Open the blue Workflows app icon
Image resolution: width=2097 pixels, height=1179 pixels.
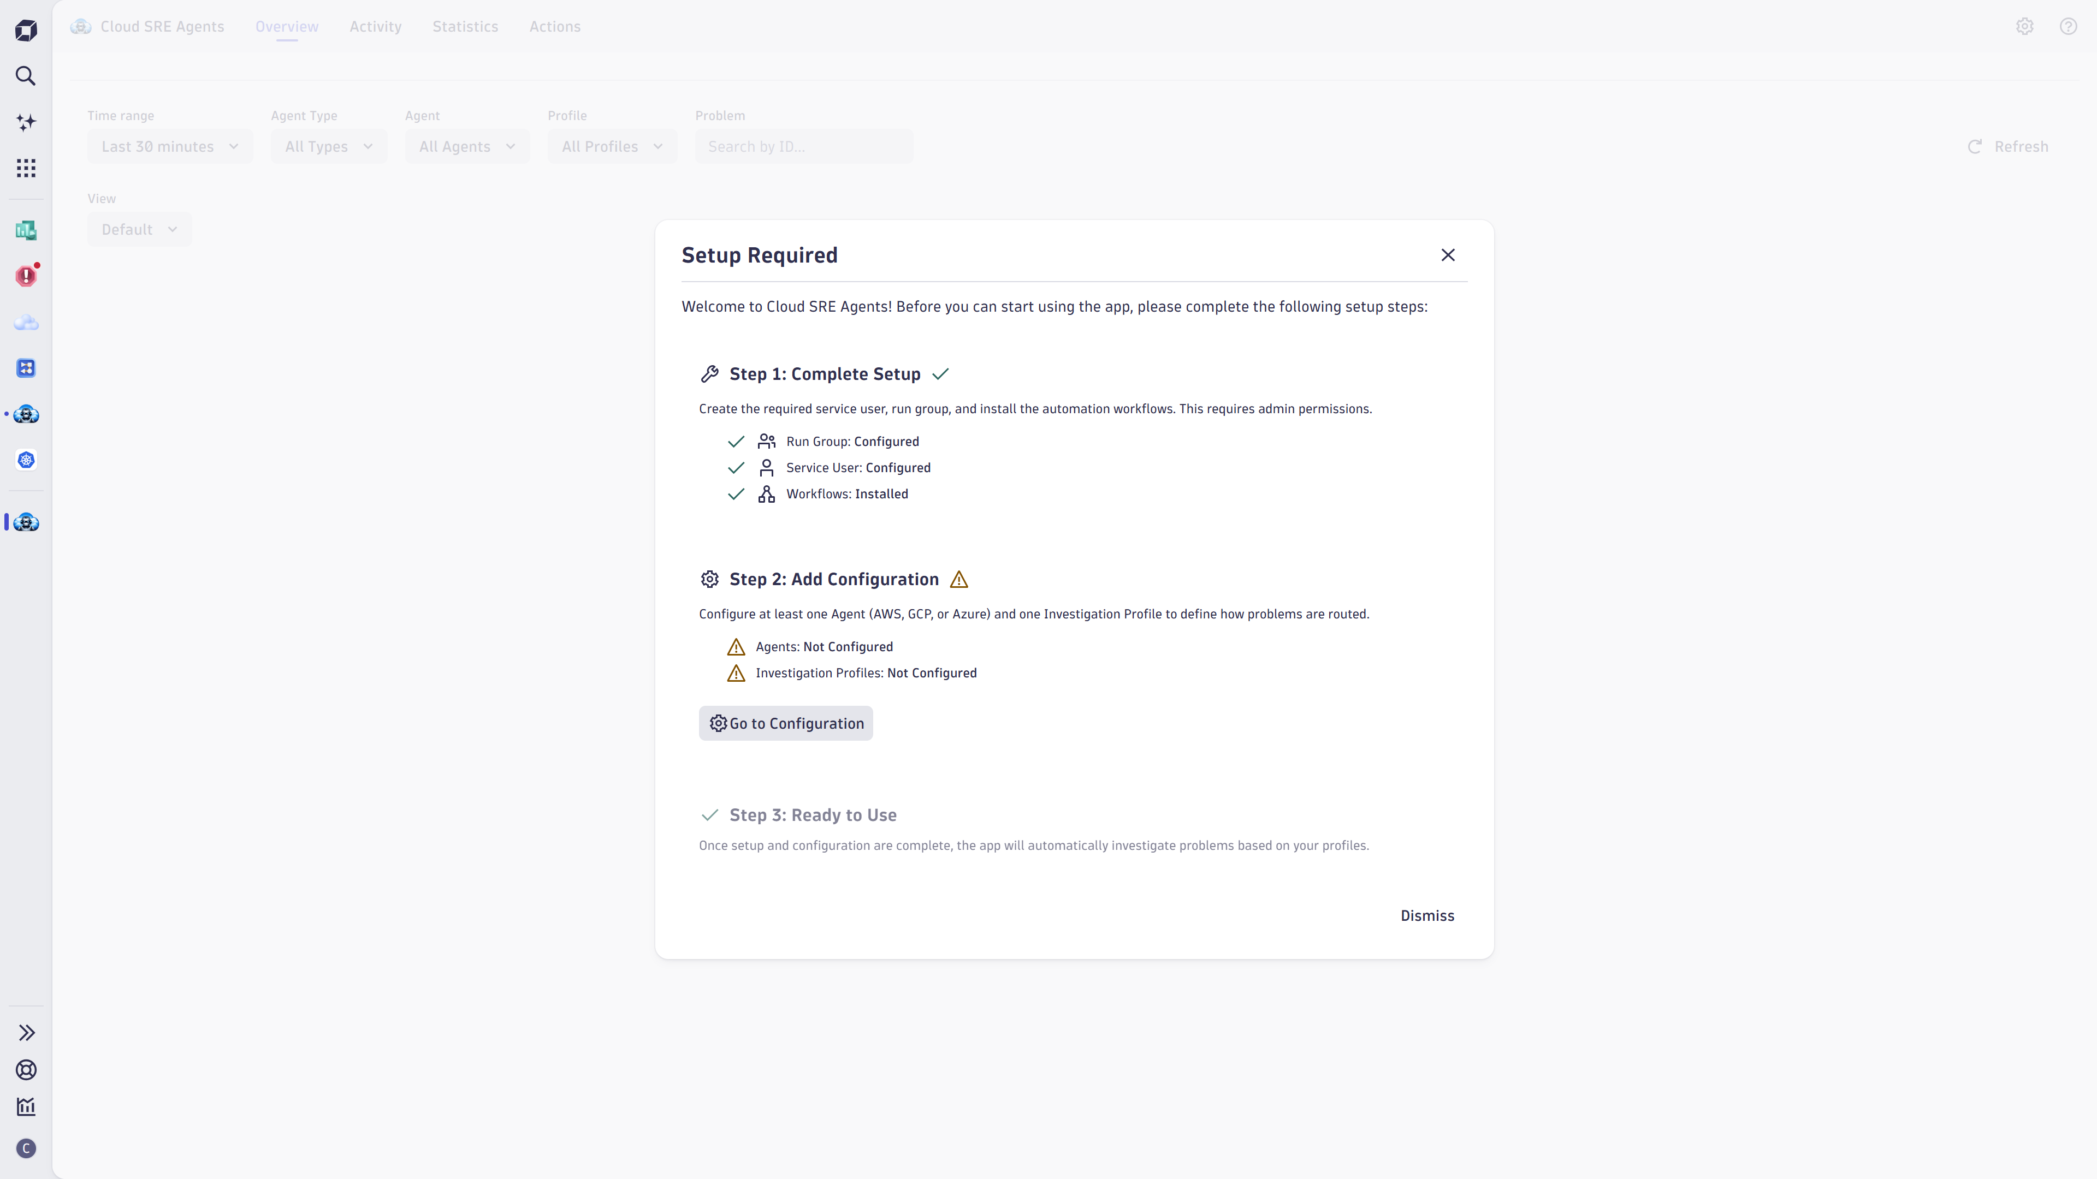pyautogui.click(x=26, y=368)
